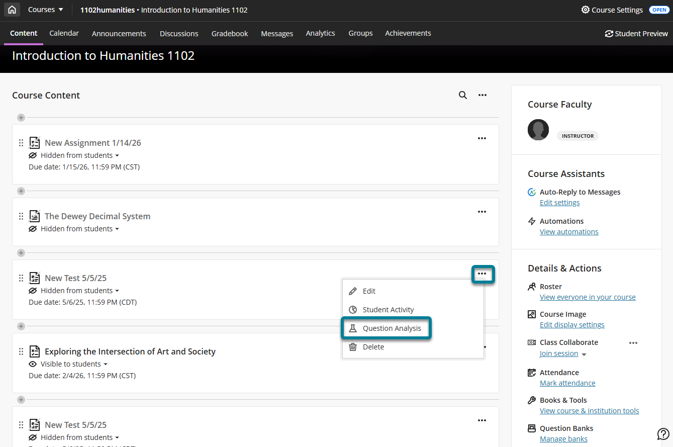This screenshot has height=447, width=673.
Task: Open Course Settings gear icon
Action: (x=585, y=10)
